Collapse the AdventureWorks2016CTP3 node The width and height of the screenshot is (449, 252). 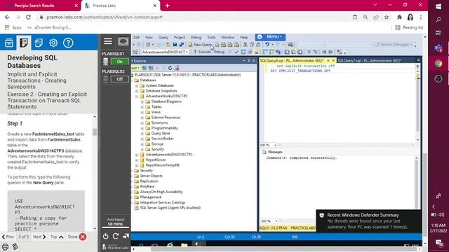pyautogui.click(x=137, y=97)
